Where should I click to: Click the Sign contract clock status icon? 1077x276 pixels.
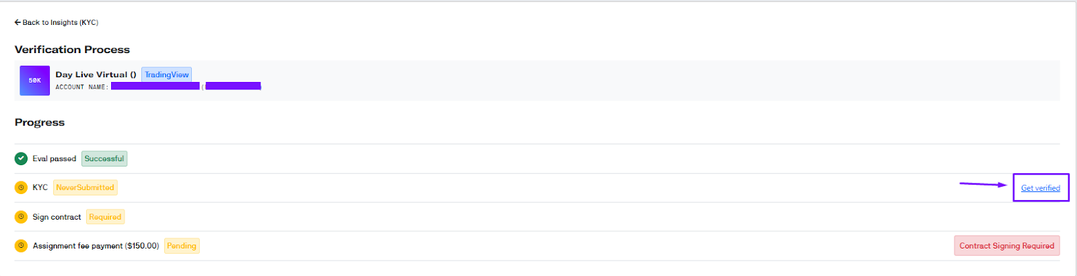[21, 217]
